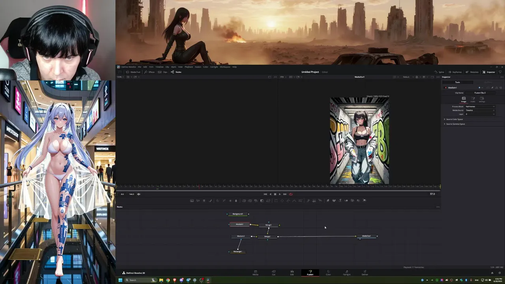Add a B-Spline mask tool
This screenshot has width=505, height=284.
(294, 200)
